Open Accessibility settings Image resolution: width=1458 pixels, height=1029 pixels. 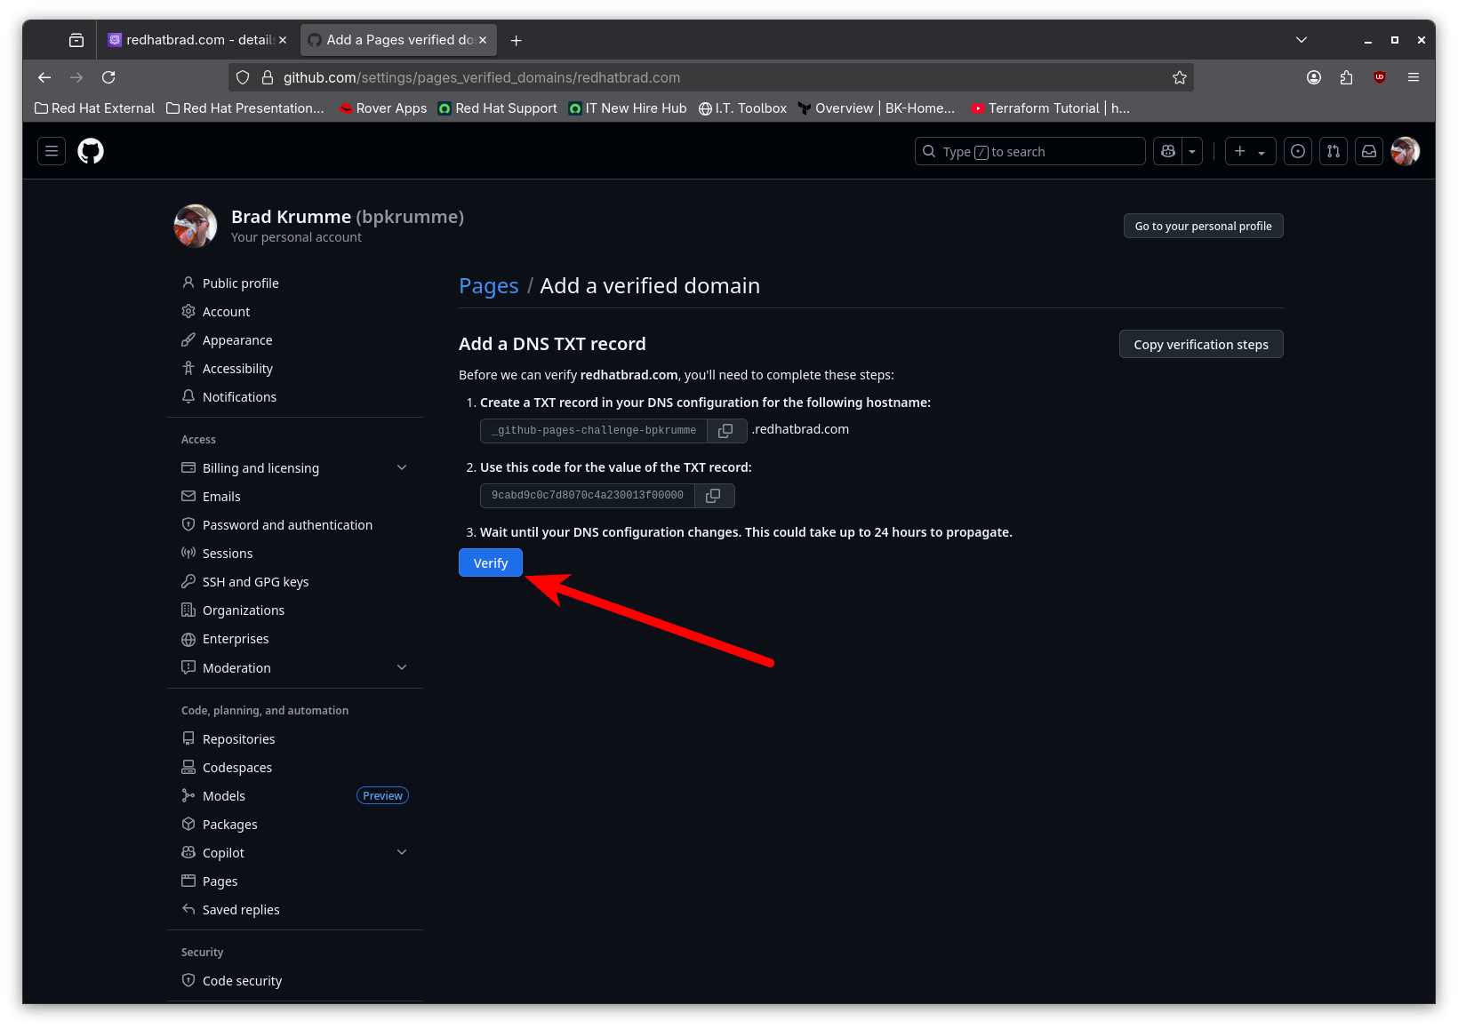tap(295, 368)
